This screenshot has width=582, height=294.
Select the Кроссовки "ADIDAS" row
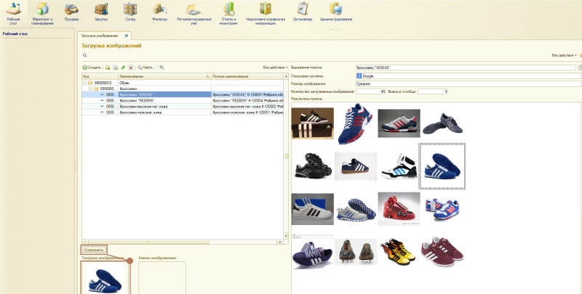click(x=183, y=95)
